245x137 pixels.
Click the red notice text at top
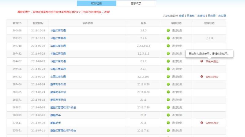[64, 12]
